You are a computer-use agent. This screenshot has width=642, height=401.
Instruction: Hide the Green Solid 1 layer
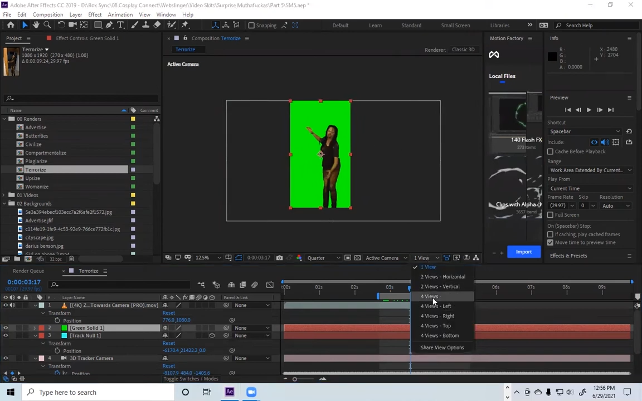tap(6, 328)
